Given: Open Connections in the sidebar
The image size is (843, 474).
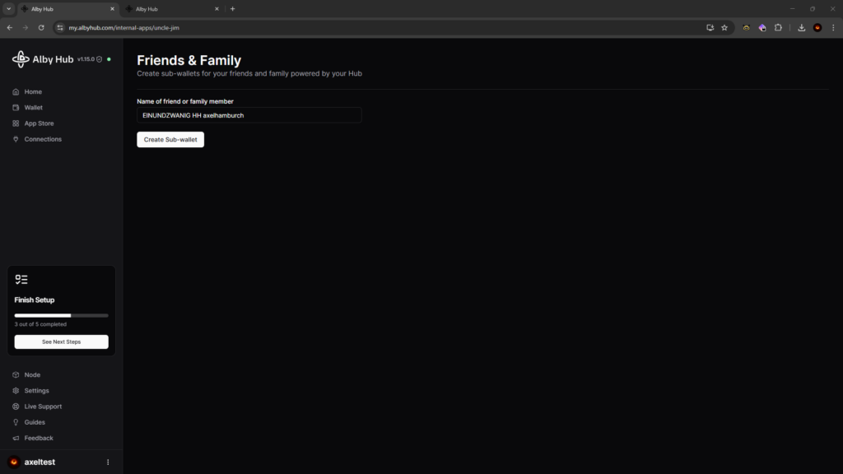Looking at the screenshot, I should point(43,139).
